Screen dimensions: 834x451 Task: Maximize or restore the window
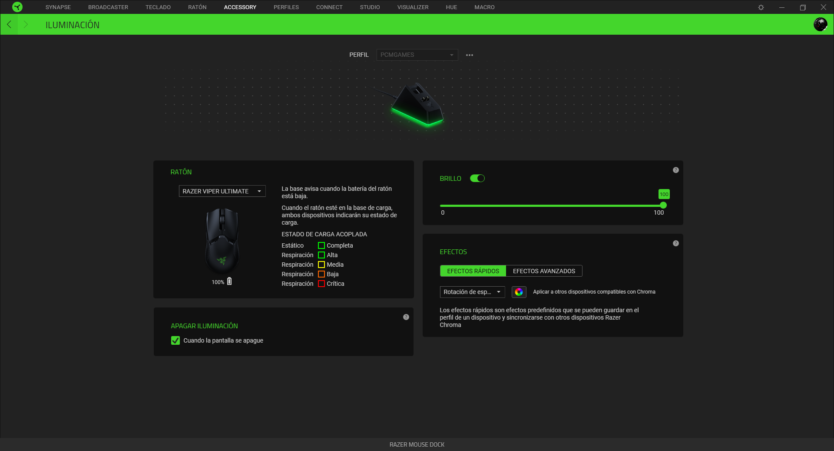tap(803, 7)
